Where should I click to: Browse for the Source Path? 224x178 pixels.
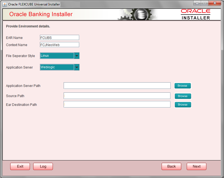(183, 96)
